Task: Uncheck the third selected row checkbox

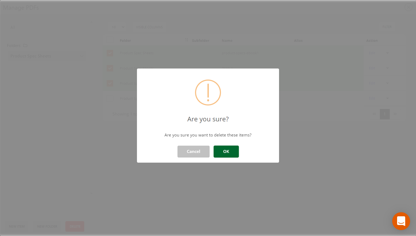Action: click(x=110, y=83)
